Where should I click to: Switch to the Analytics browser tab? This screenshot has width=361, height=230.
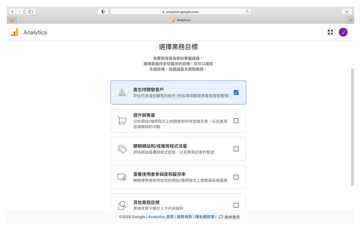click(181, 20)
